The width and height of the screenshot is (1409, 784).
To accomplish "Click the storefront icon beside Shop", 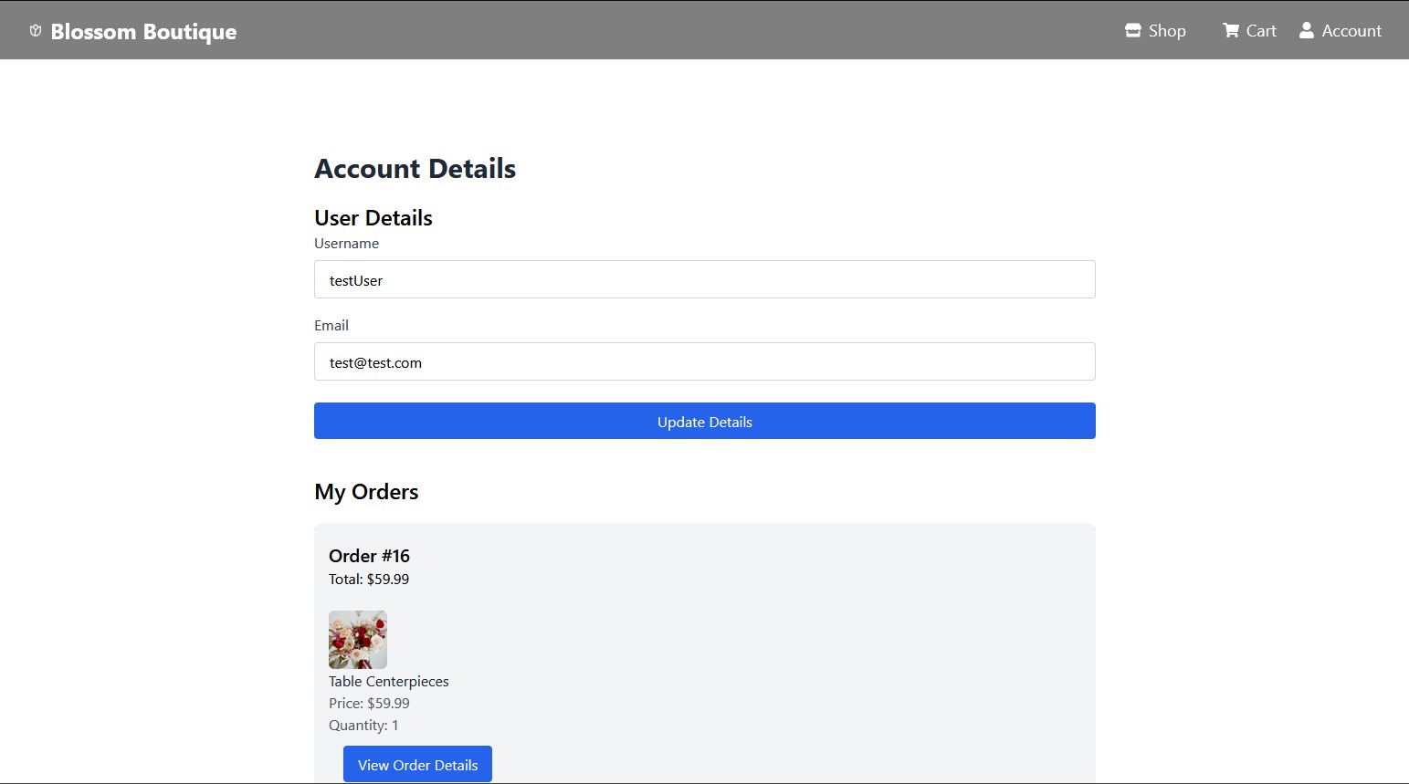I will pos(1132,30).
